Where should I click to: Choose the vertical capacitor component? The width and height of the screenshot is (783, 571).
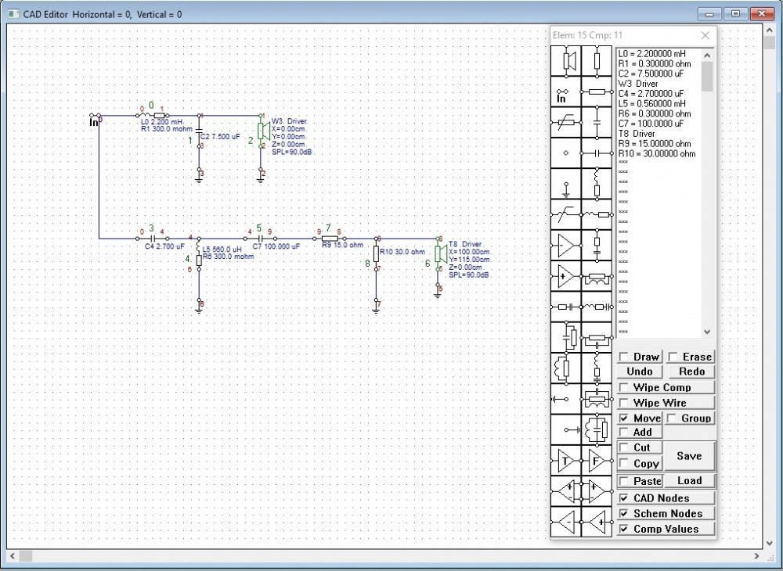[x=597, y=122]
